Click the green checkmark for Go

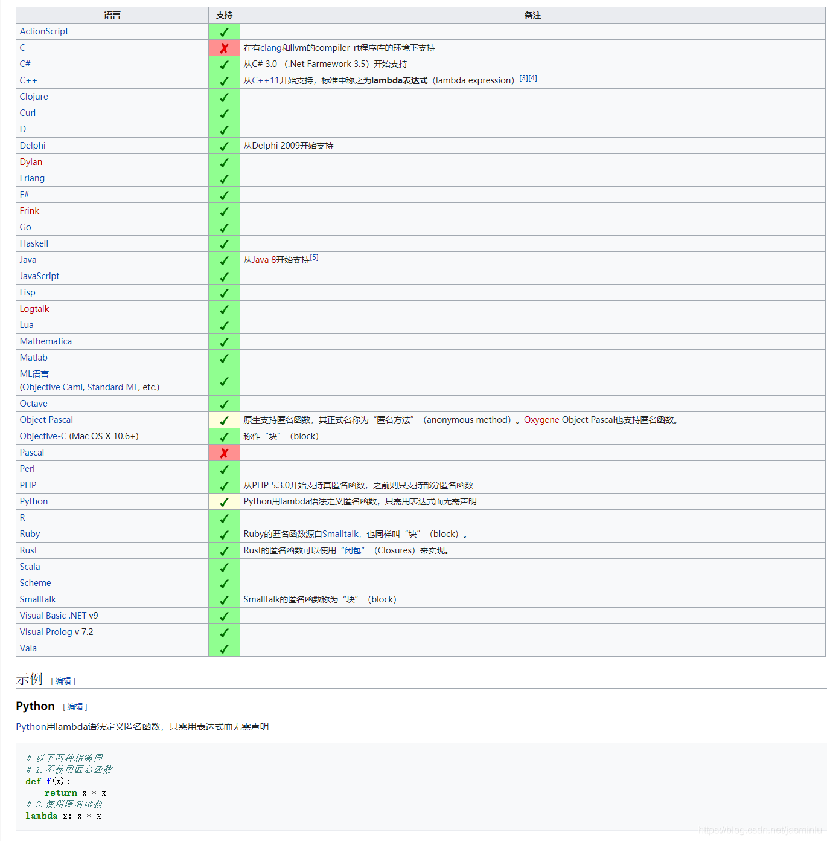(x=224, y=228)
